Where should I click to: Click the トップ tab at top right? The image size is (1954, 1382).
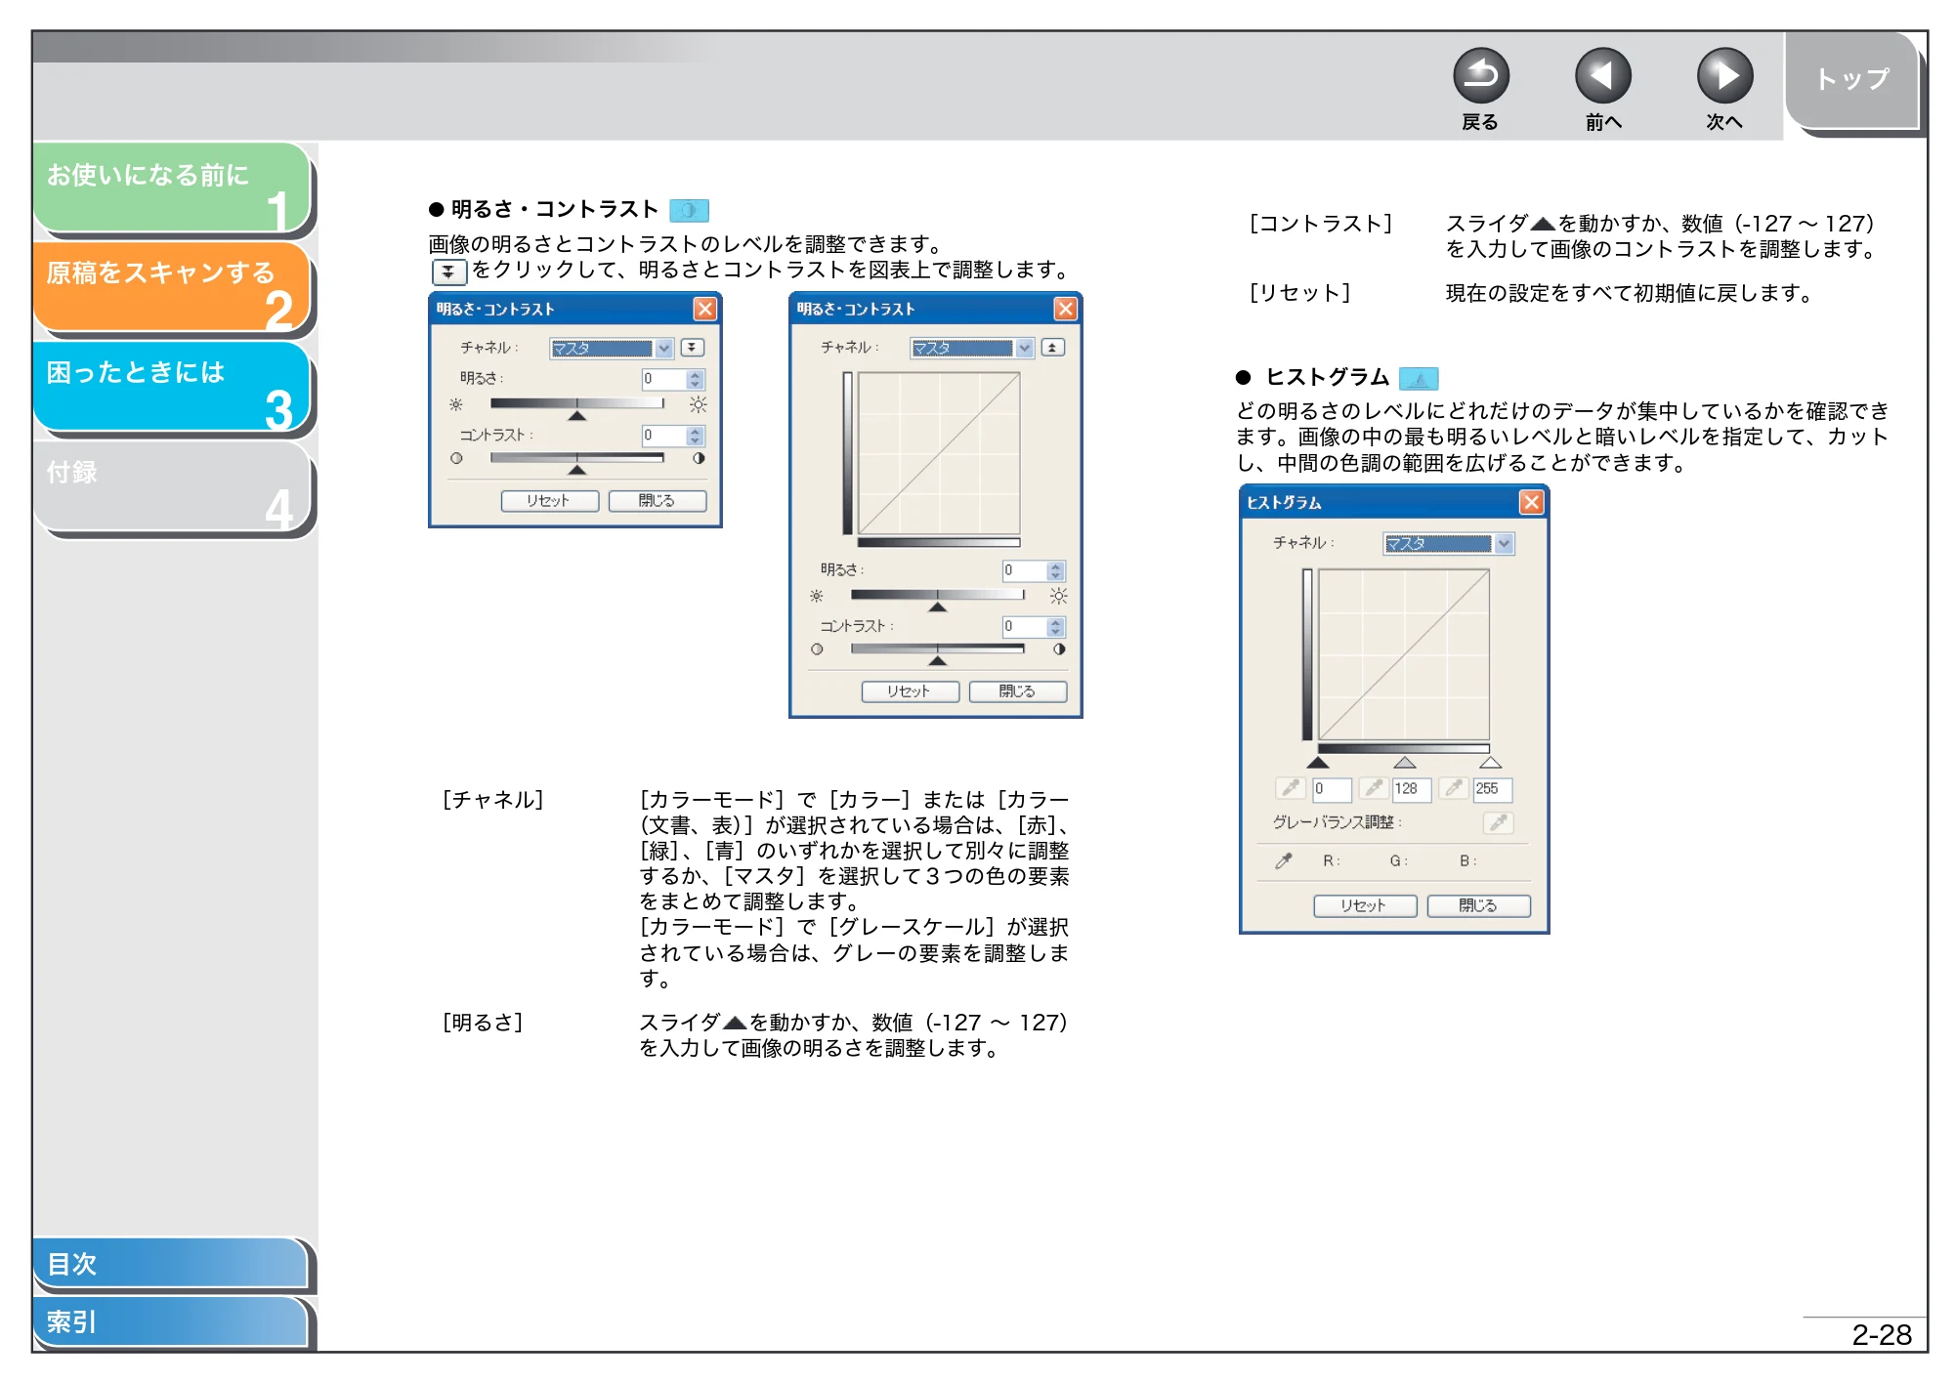tap(1851, 80)
